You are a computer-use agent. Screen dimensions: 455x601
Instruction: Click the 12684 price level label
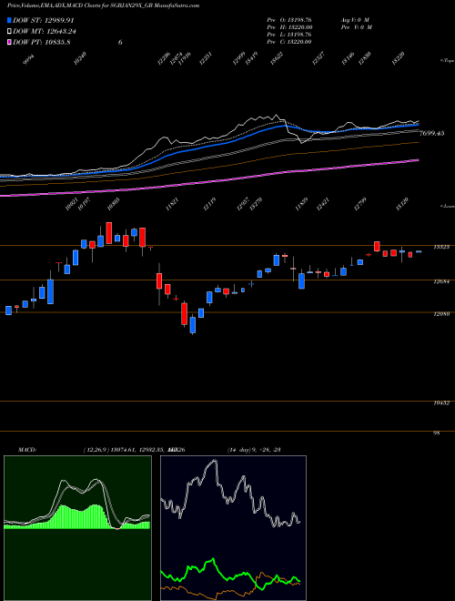click(x=441, y=281)
